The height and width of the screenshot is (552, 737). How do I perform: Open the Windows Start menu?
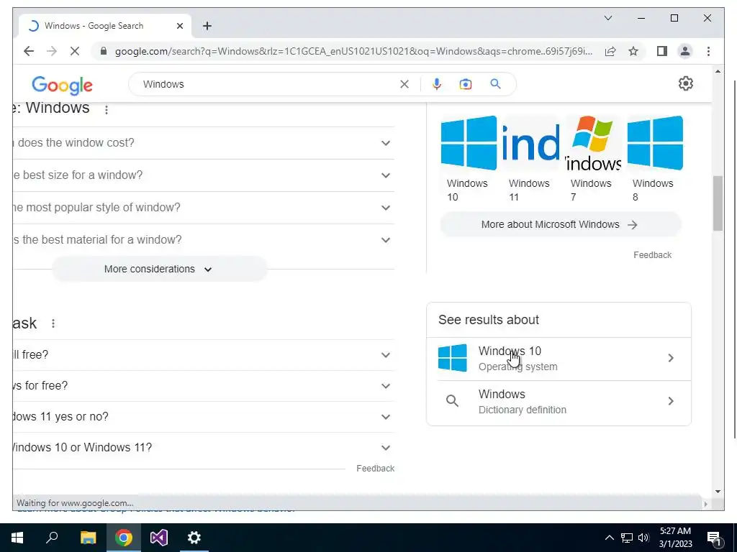[x=17, y=538]
